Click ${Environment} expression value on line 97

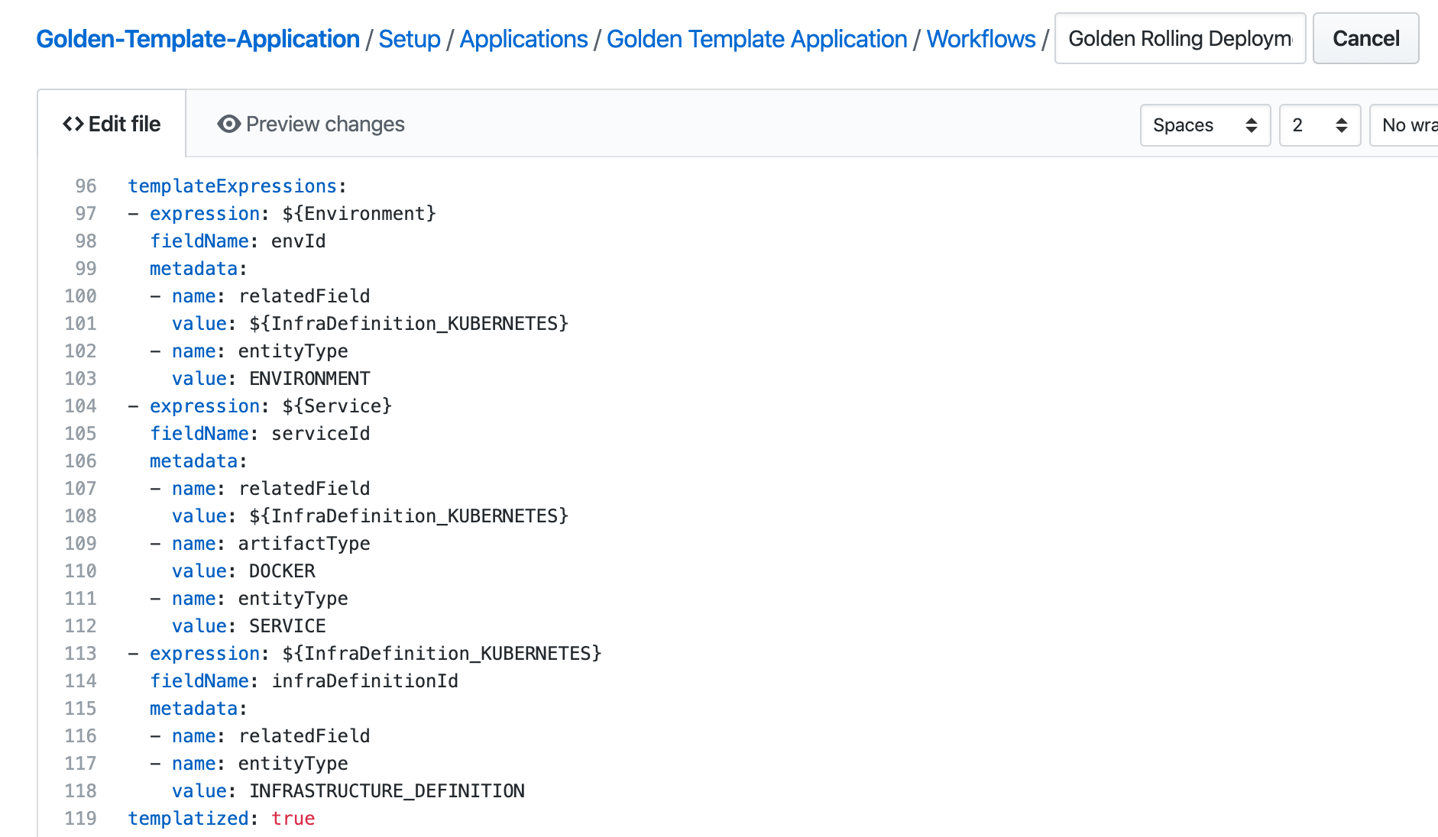[359, 214]
